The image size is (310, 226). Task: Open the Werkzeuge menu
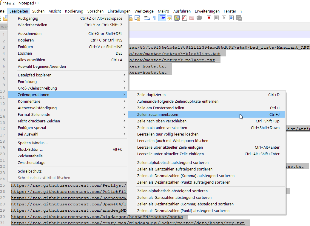point(144,11)
